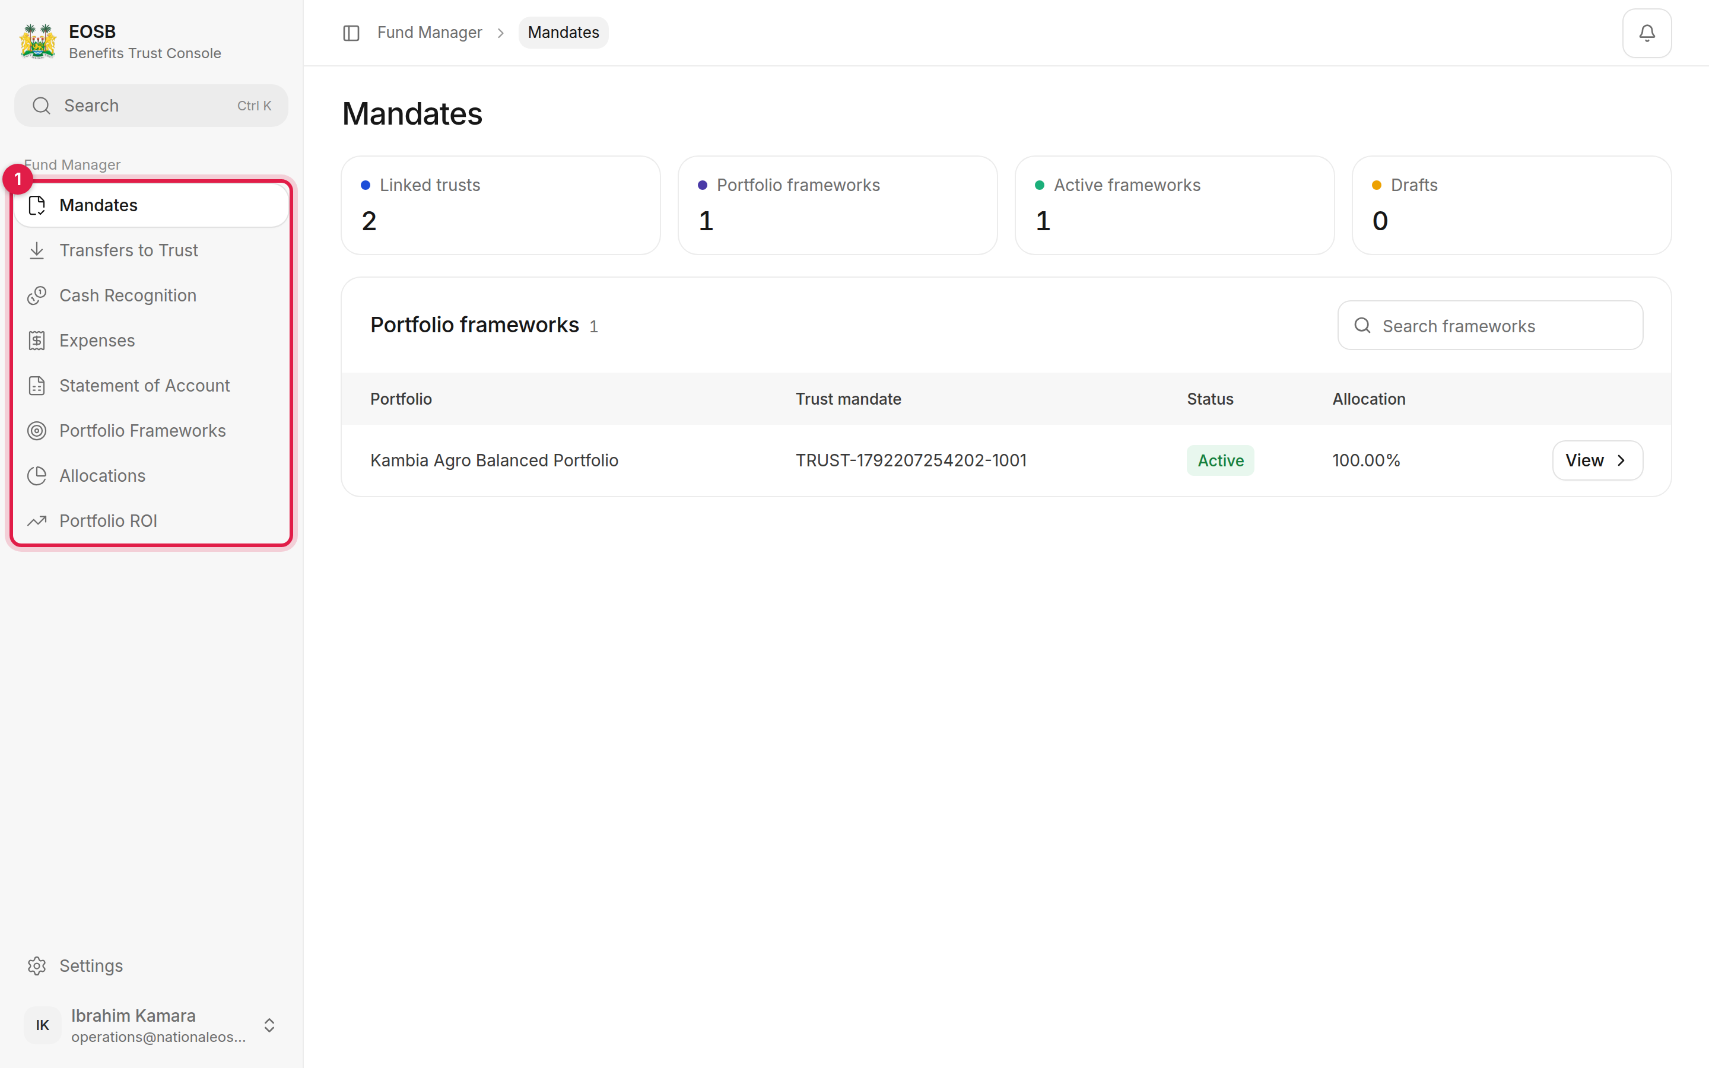Viewport: 1709px width, 1068px height.
Task: Click the chevron on the View button
Action: 1621,460
